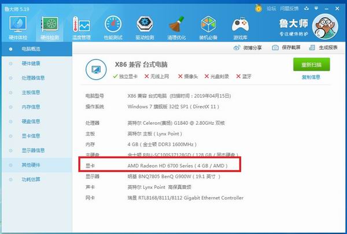Click the AMD Radeon HD 6700 Series value
The height and width of the screenshot is (234, 347).
tap(178, 166)
